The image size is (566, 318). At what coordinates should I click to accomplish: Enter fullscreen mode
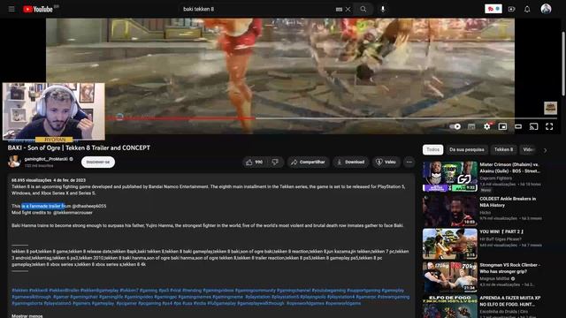coord(549,126)
